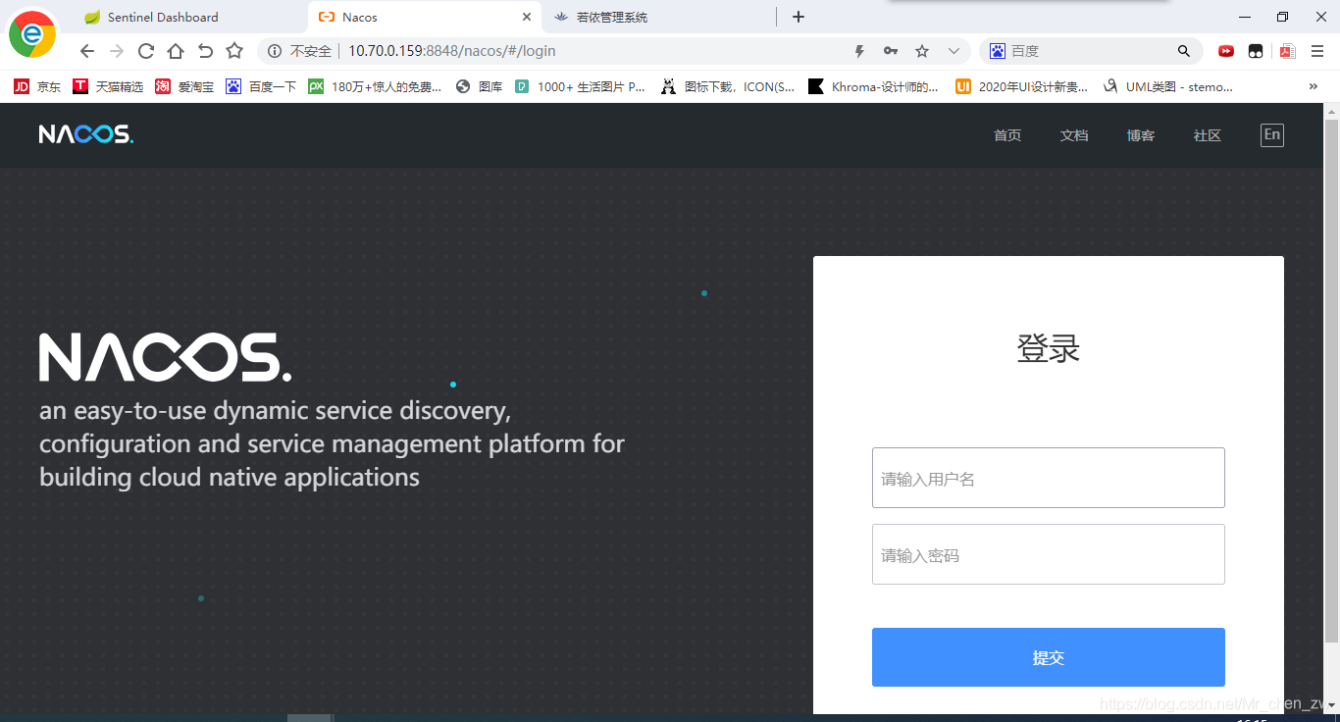Open the UML类图 - stemo bookmark
The height and width of the screenshot is (722, 1340).
click(x=1167, y=86)
